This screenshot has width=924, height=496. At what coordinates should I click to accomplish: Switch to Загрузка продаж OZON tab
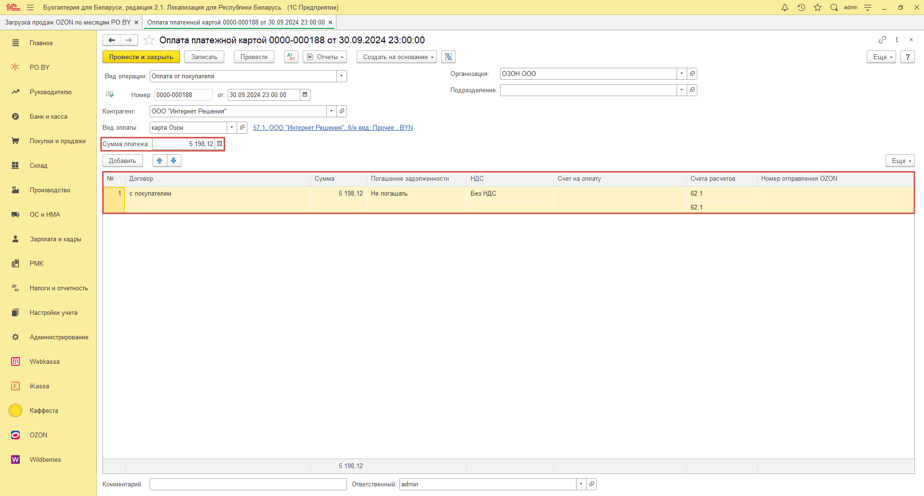[67, 23]
